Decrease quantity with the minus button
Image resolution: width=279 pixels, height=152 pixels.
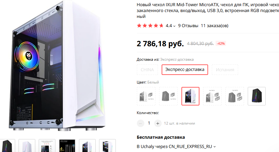(x=140, y=123)
